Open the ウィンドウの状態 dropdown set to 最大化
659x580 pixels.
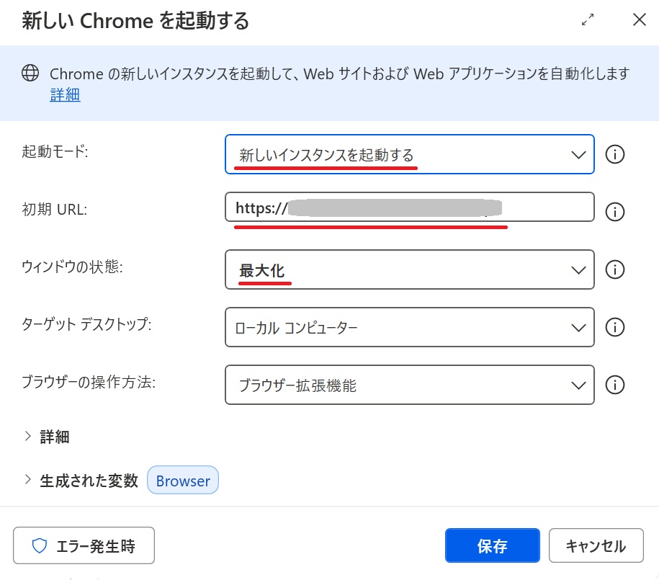coord(409,269)
